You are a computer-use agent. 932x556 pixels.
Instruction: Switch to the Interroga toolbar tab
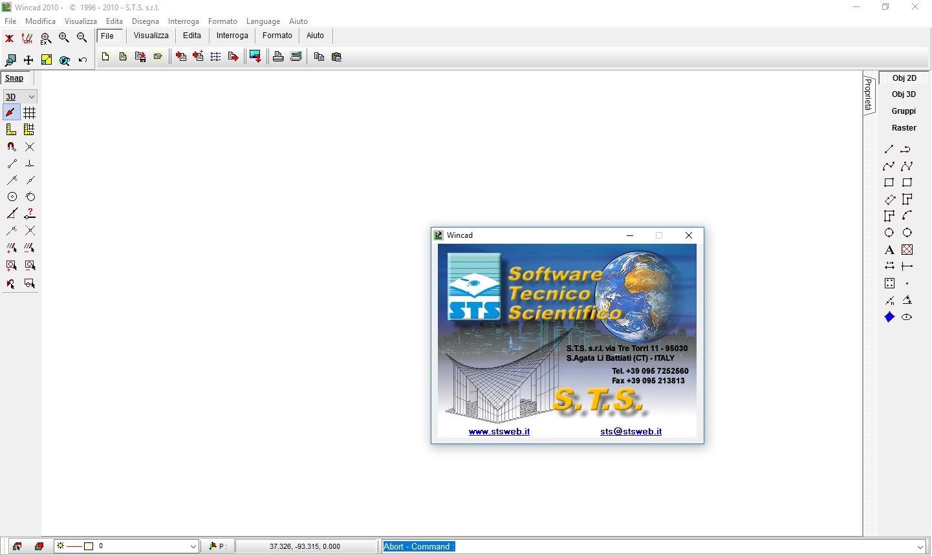coord(232,36)
